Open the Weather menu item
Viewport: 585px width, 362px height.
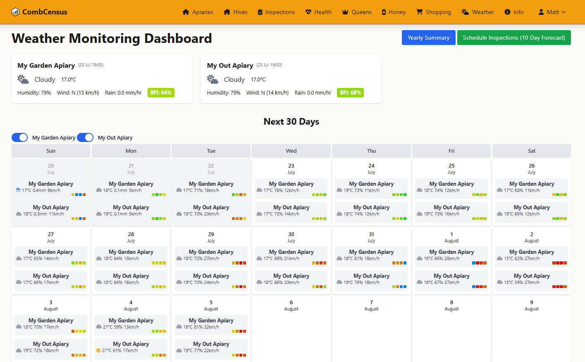click(478, 12)
